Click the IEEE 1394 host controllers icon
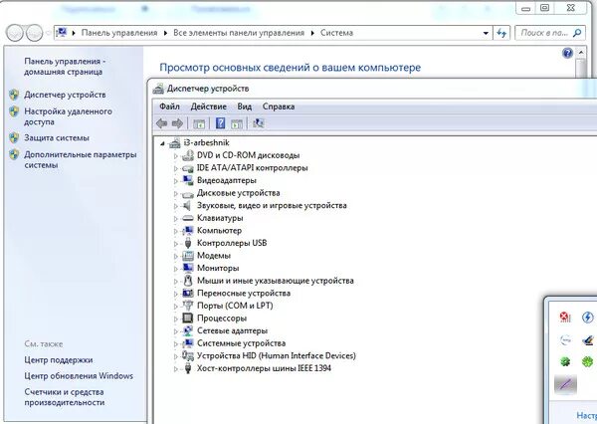The image size is (597, 424). click(x=188, y=368)
